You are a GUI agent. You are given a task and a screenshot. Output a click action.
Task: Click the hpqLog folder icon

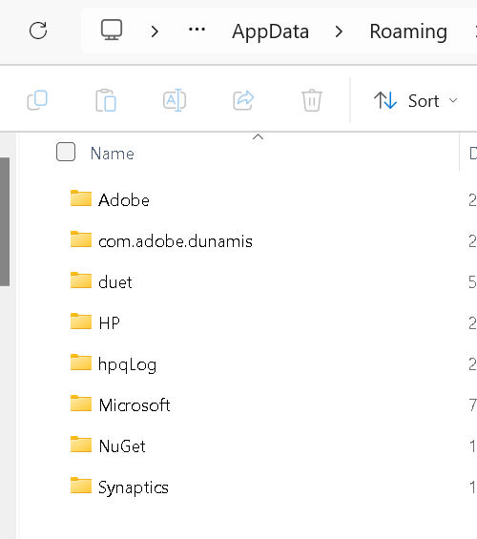[81, 363]
